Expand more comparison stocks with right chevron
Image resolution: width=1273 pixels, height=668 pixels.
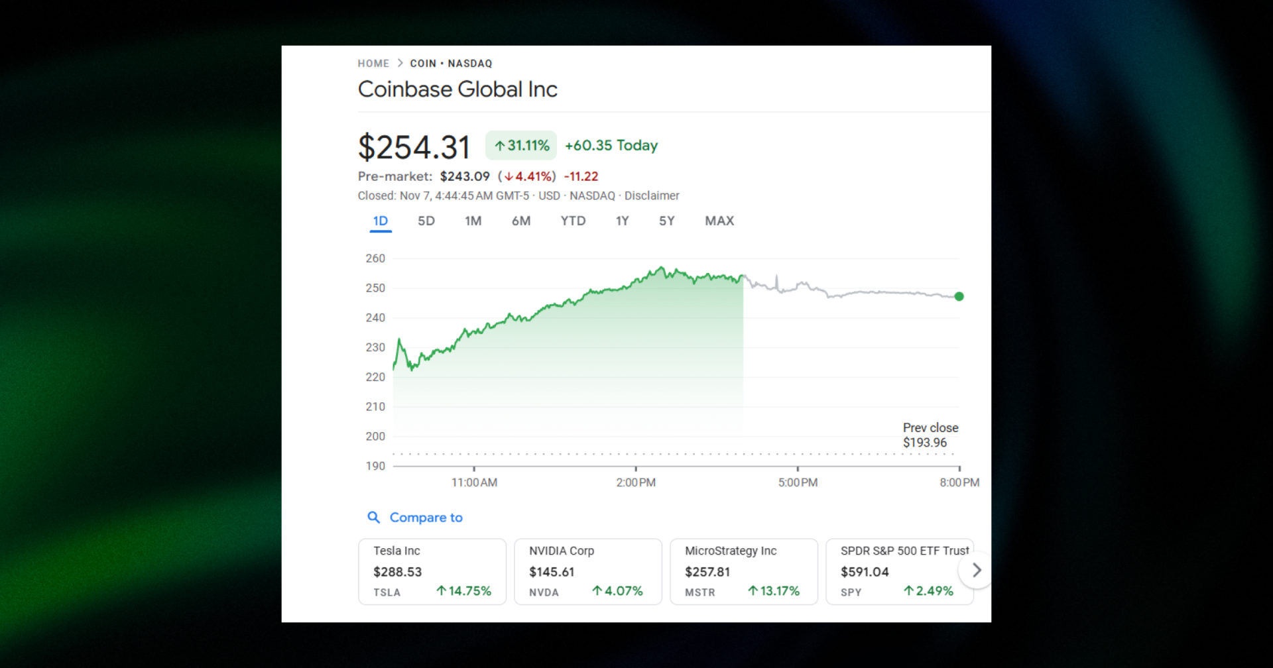975,570
